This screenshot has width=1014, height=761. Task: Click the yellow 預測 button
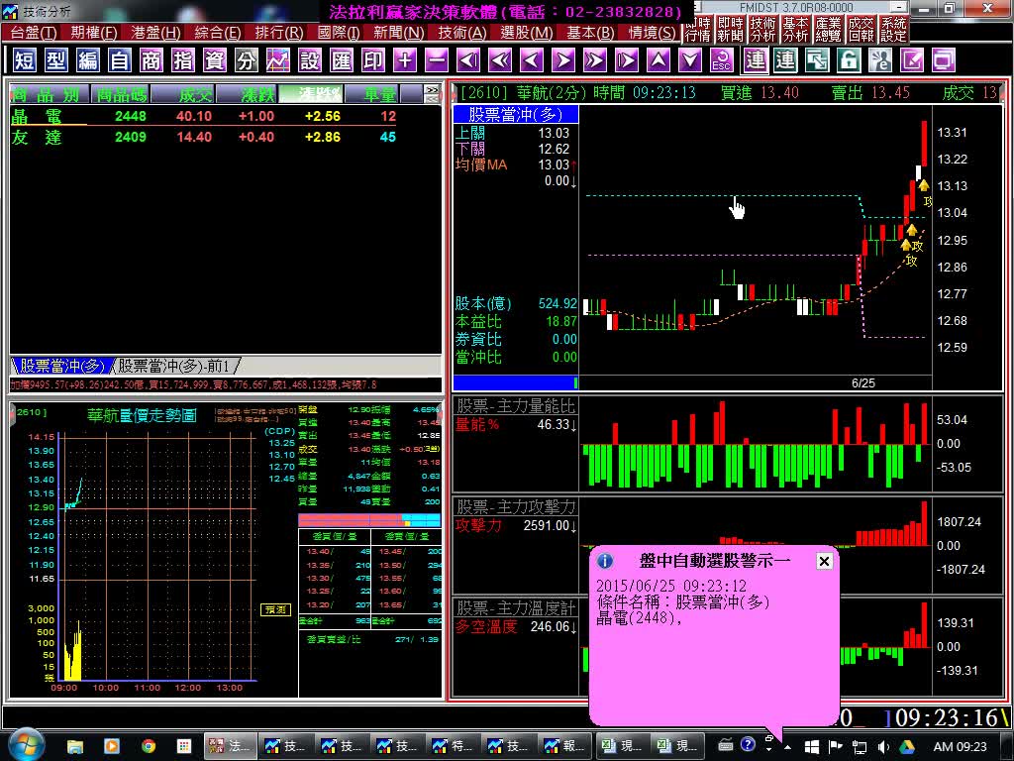[275, 609]
